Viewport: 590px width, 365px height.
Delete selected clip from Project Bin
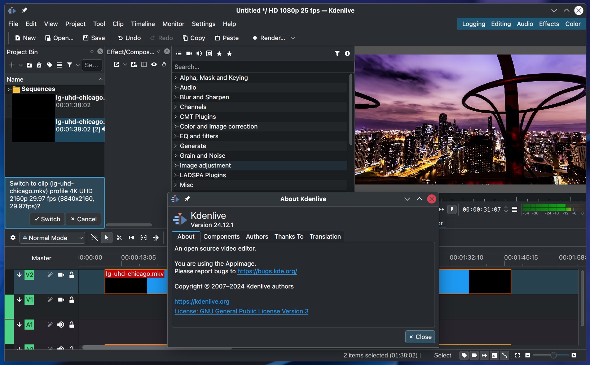coord(39,65)
